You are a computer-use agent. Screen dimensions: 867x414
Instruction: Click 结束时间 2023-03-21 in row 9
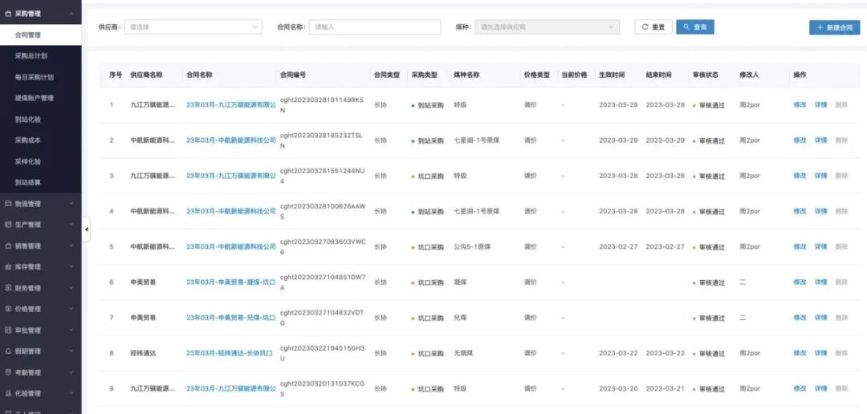(x=666, y=388)
